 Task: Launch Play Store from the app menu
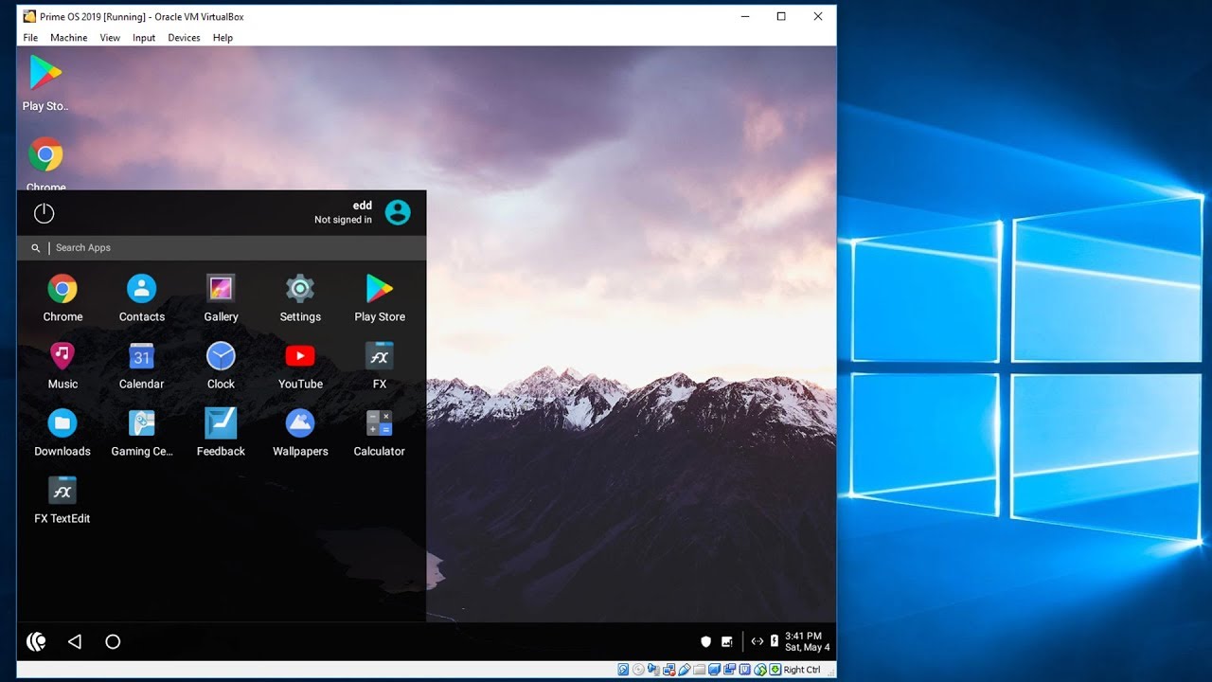pos(380,297)
